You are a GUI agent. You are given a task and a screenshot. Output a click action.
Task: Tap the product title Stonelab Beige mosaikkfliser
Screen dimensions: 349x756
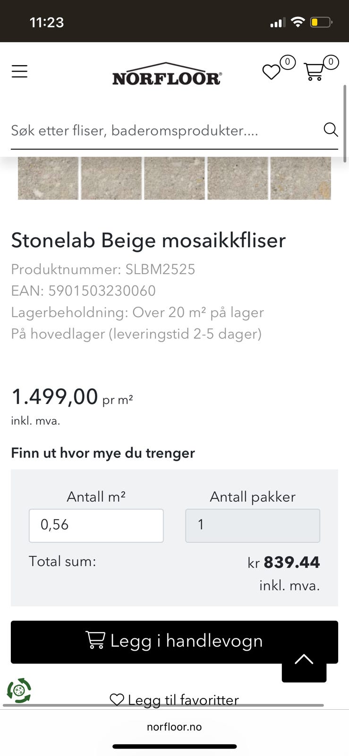tap(148, 240)
